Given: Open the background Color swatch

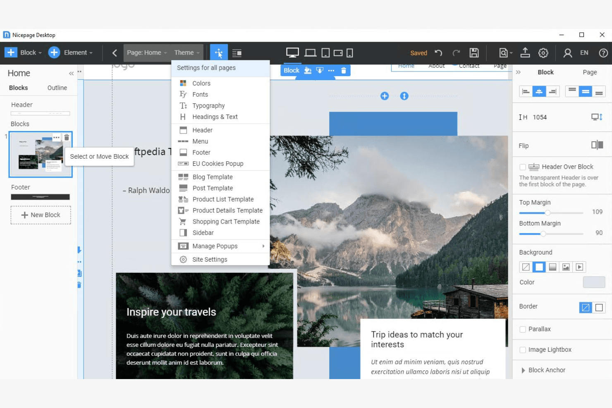Looking at the screenshot, I should coord(594,282).
